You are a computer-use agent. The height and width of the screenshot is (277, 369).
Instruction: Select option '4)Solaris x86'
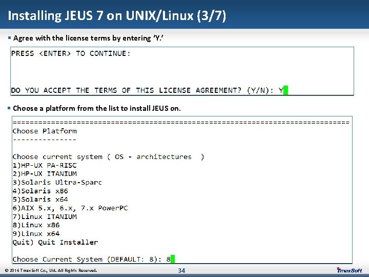coord(40,191)
